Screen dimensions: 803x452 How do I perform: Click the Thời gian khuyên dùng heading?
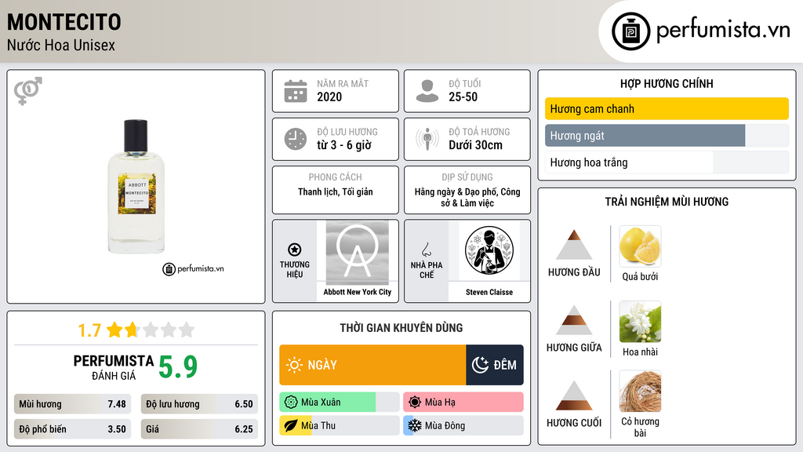click(401, 328)
